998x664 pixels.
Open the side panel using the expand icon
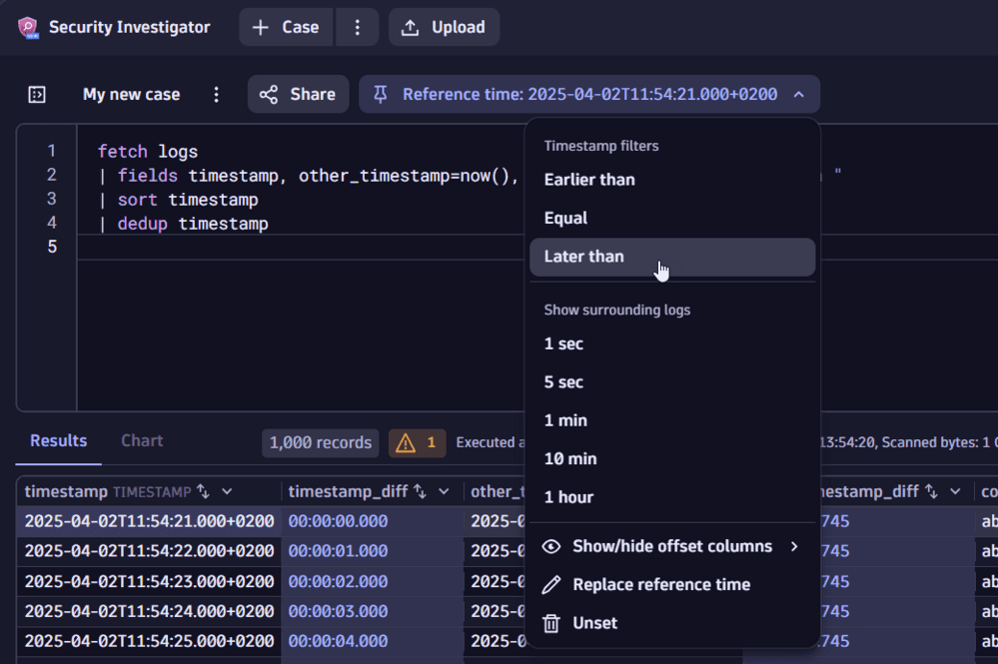pos(37,94)
